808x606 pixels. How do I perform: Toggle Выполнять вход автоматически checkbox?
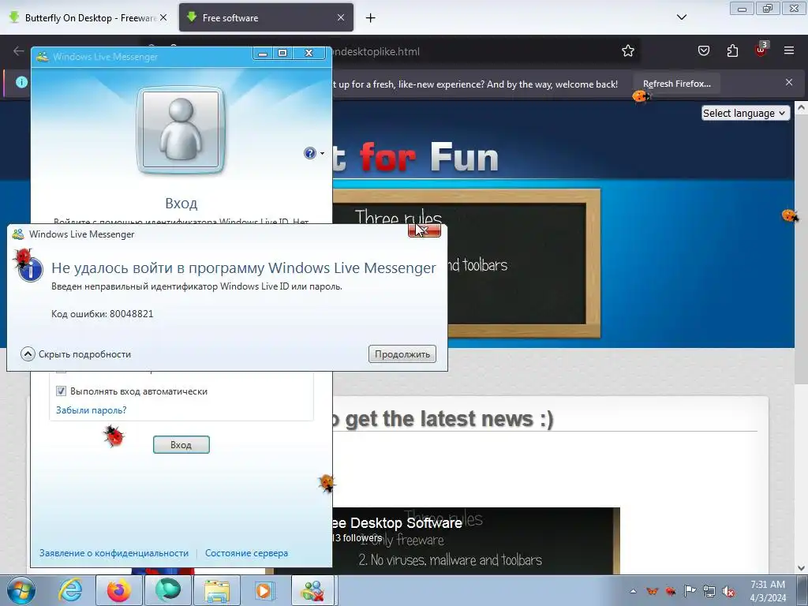pos(61,391)
